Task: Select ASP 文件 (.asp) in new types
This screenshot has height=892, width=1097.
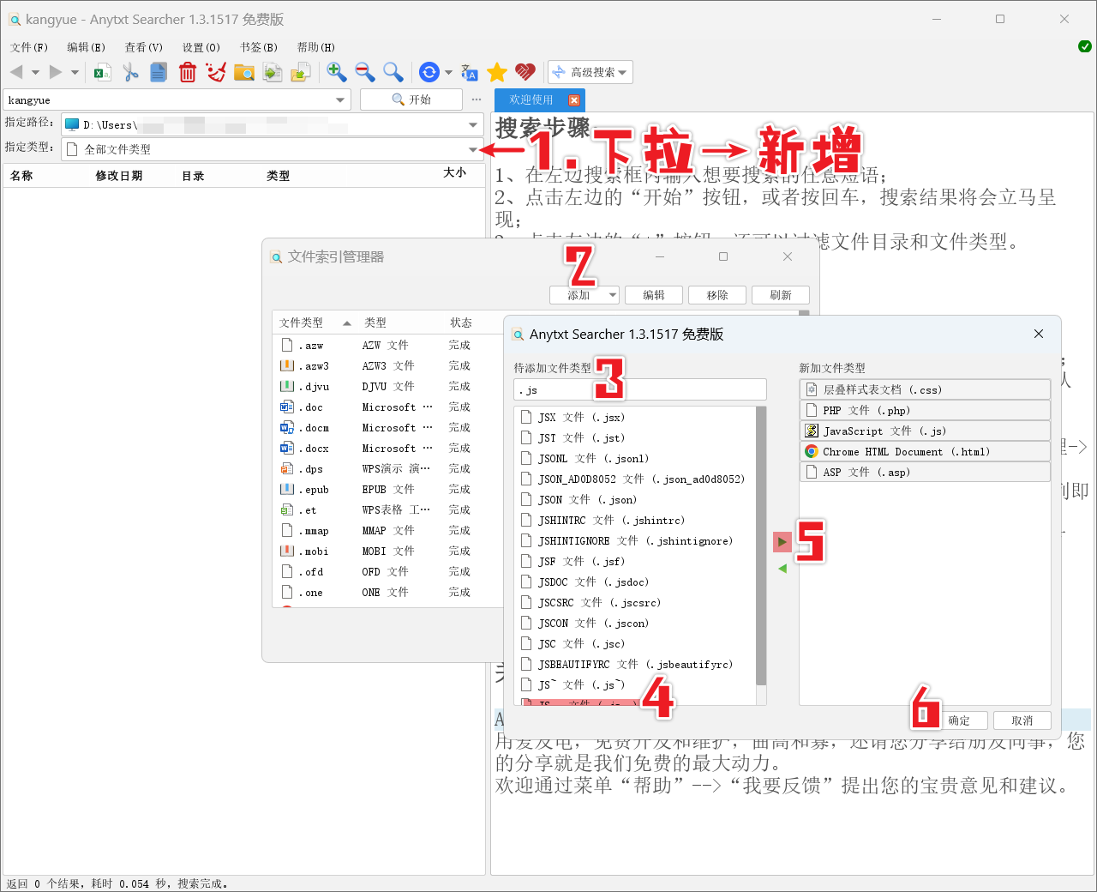Action: pyautogui.click(x=925, y=472)
